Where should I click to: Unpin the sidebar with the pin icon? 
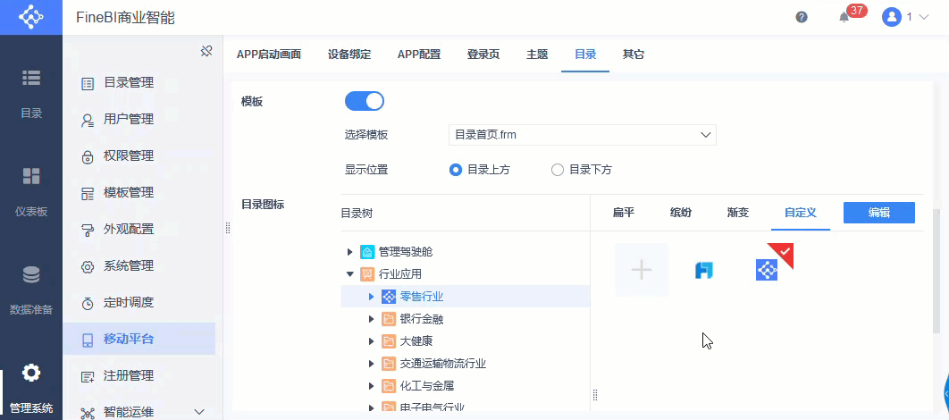[206, 51]
